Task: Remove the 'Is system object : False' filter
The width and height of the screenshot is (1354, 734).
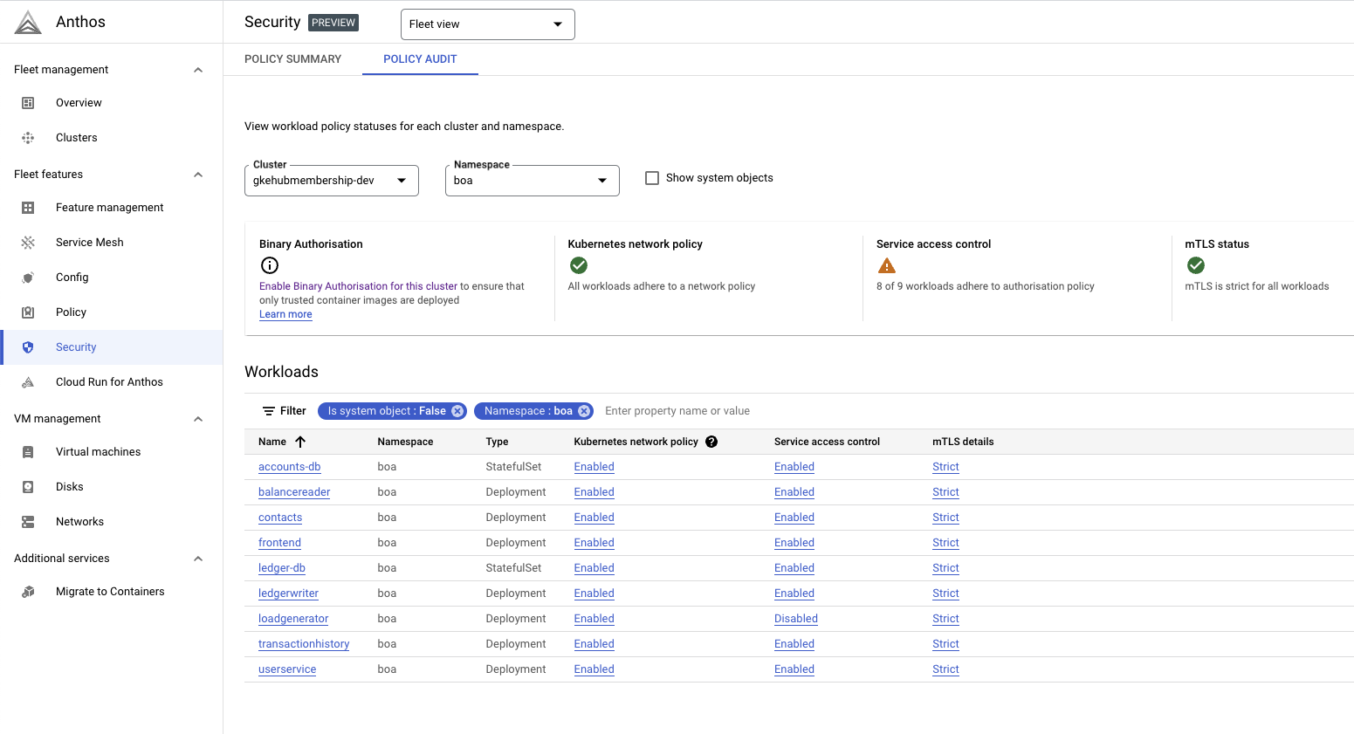Action: [457, 410]
